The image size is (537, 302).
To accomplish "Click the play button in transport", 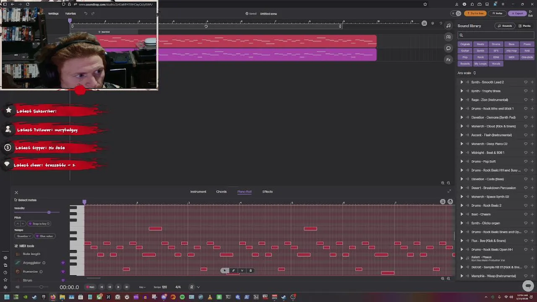I will (118, 287).
